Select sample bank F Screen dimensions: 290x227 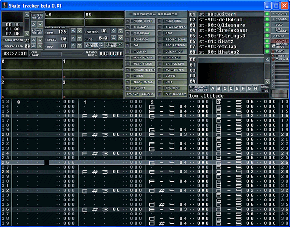coord(243,89)
